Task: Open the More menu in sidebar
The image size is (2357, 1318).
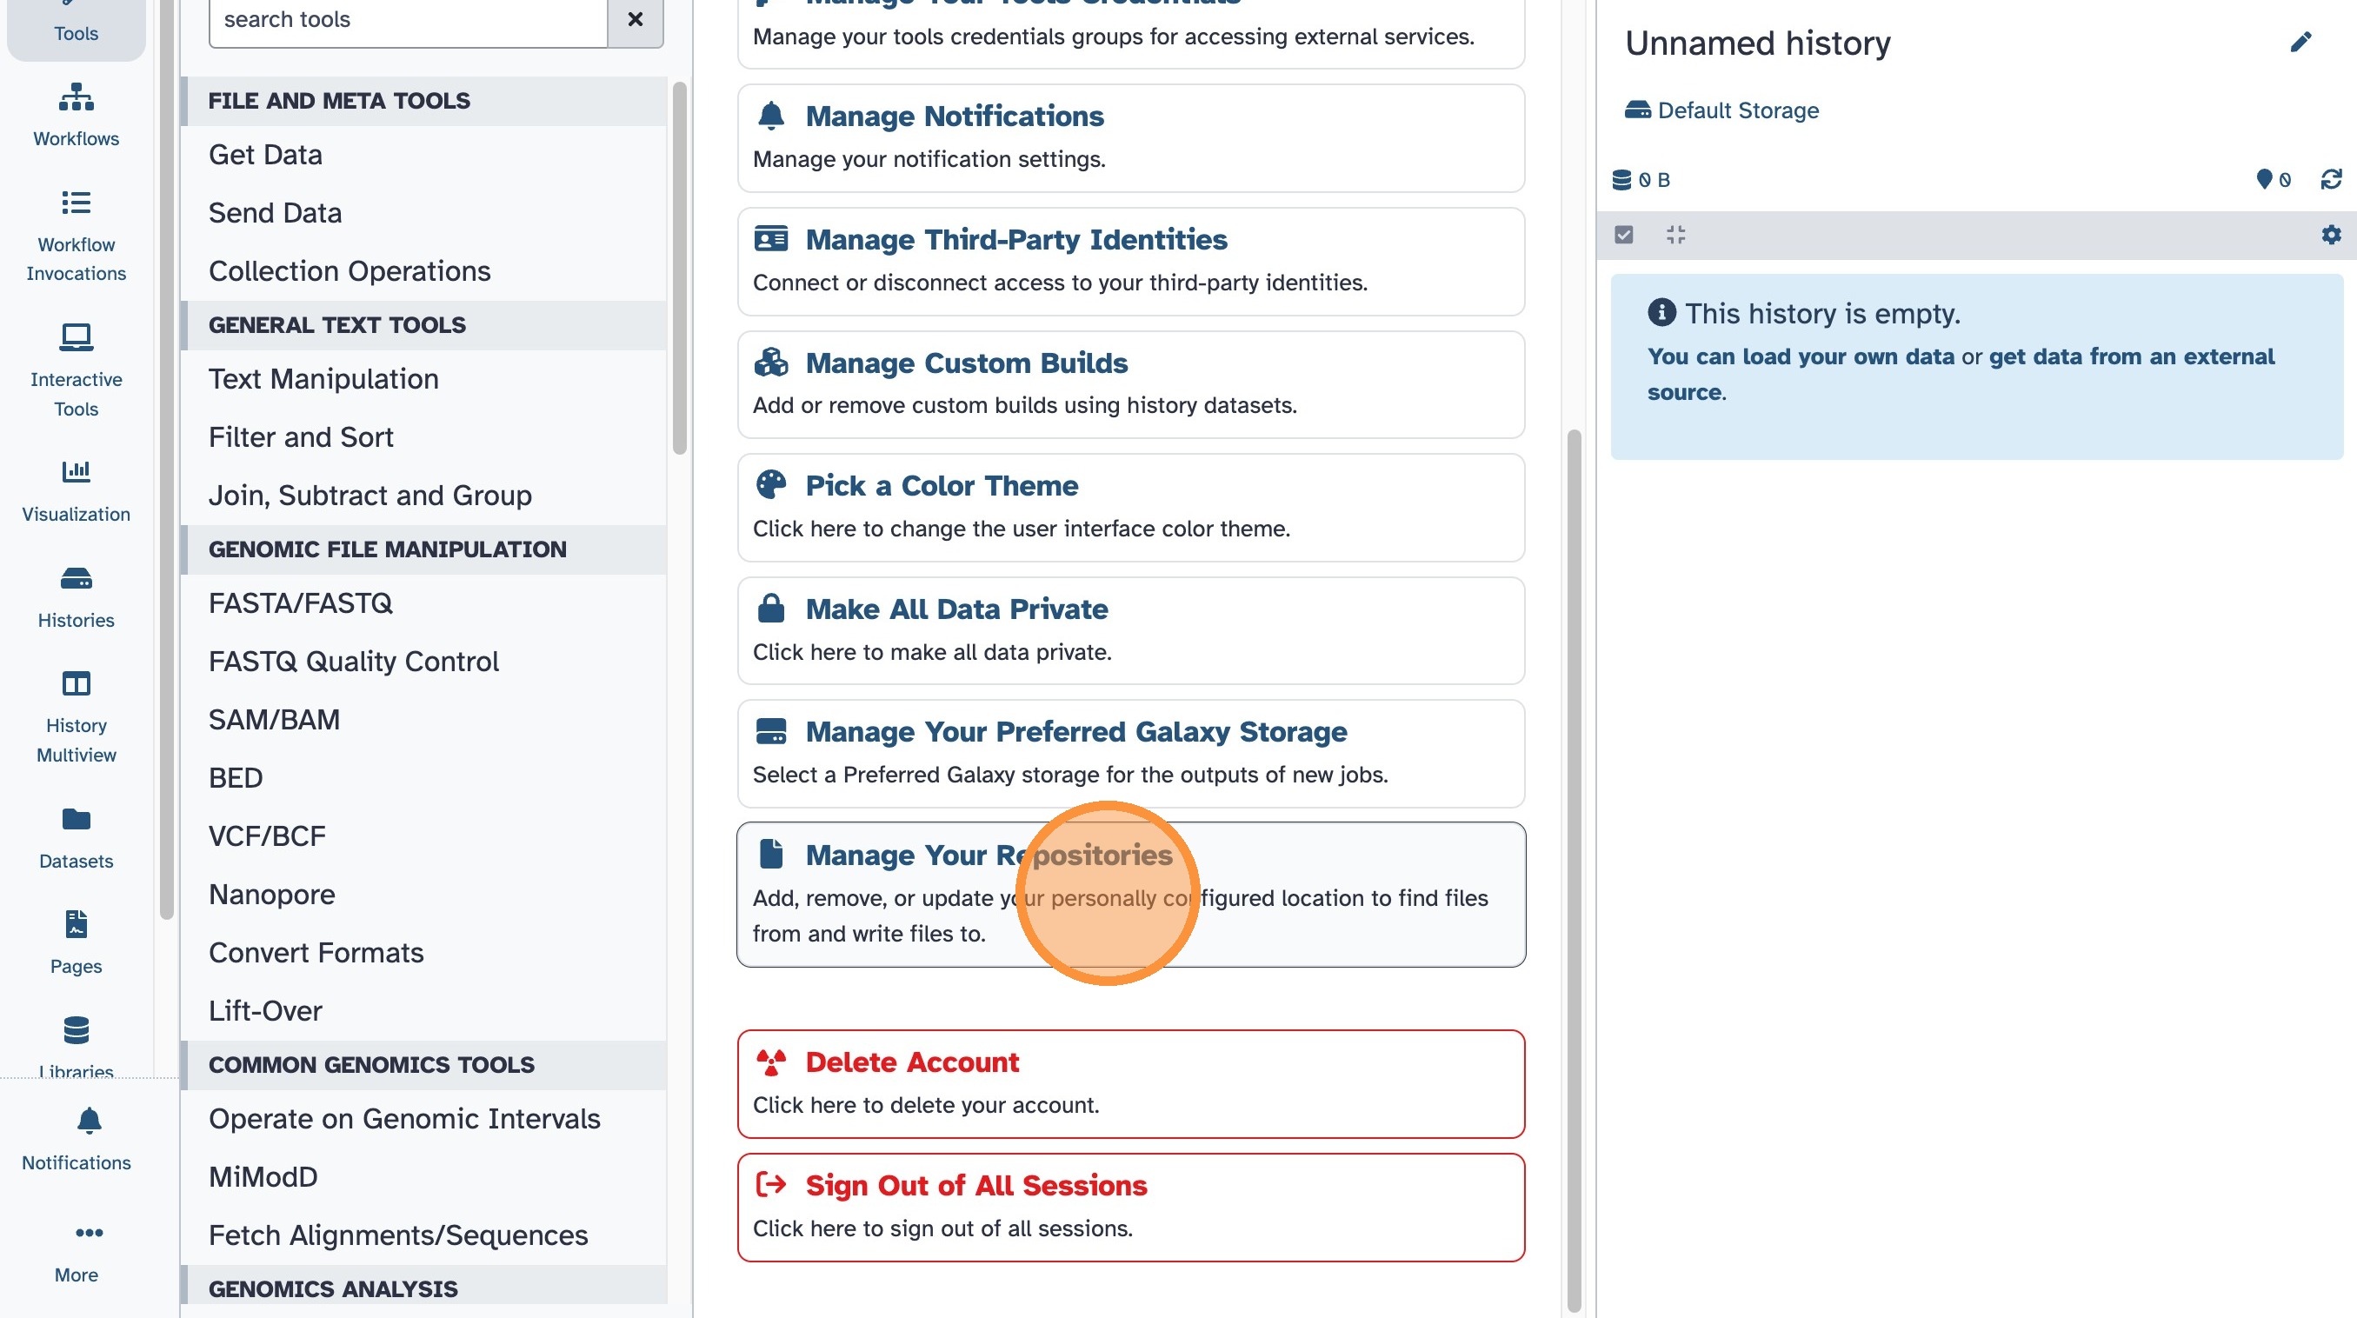Action: point(88,1232)
